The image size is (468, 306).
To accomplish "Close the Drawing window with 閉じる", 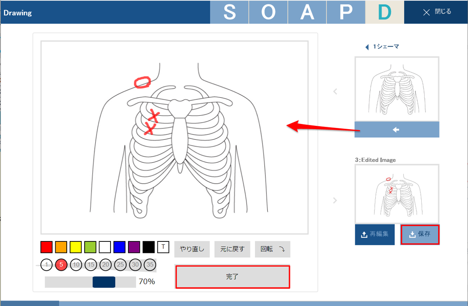I will coord(437,12).
